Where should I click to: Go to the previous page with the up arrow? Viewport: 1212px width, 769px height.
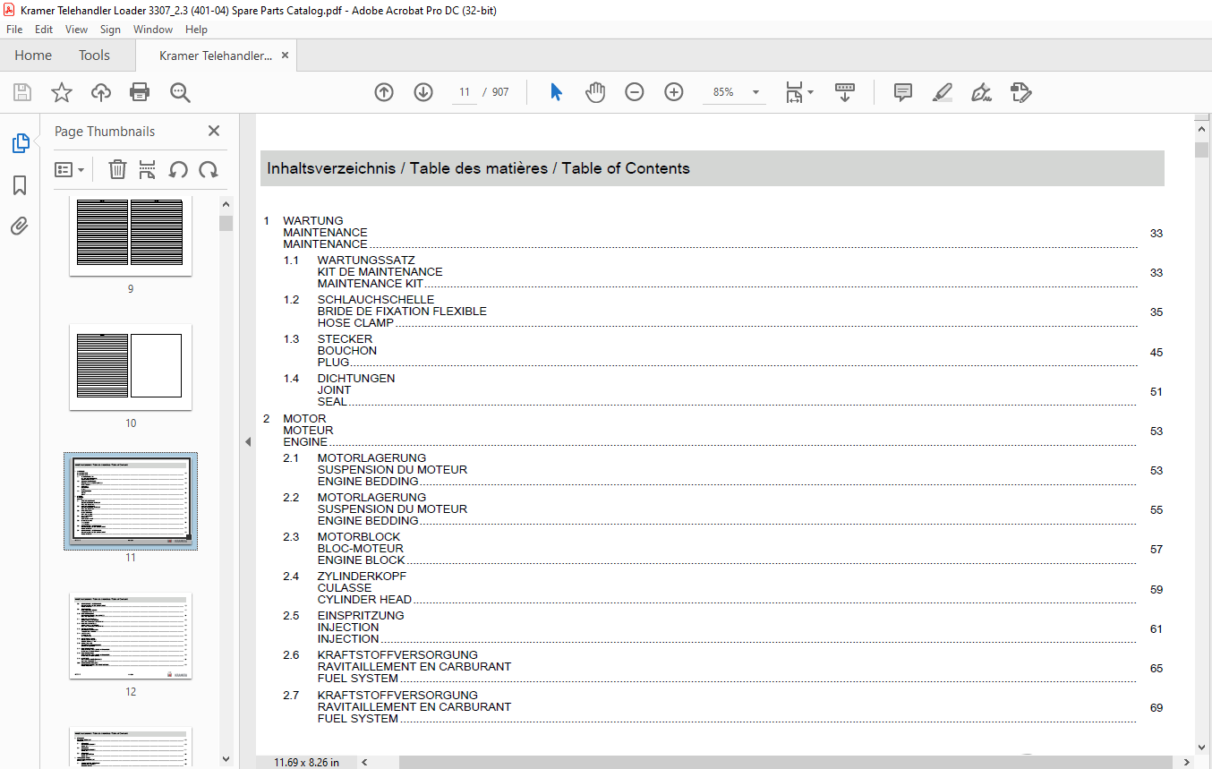pyautogui.click(x=384, y=92)
